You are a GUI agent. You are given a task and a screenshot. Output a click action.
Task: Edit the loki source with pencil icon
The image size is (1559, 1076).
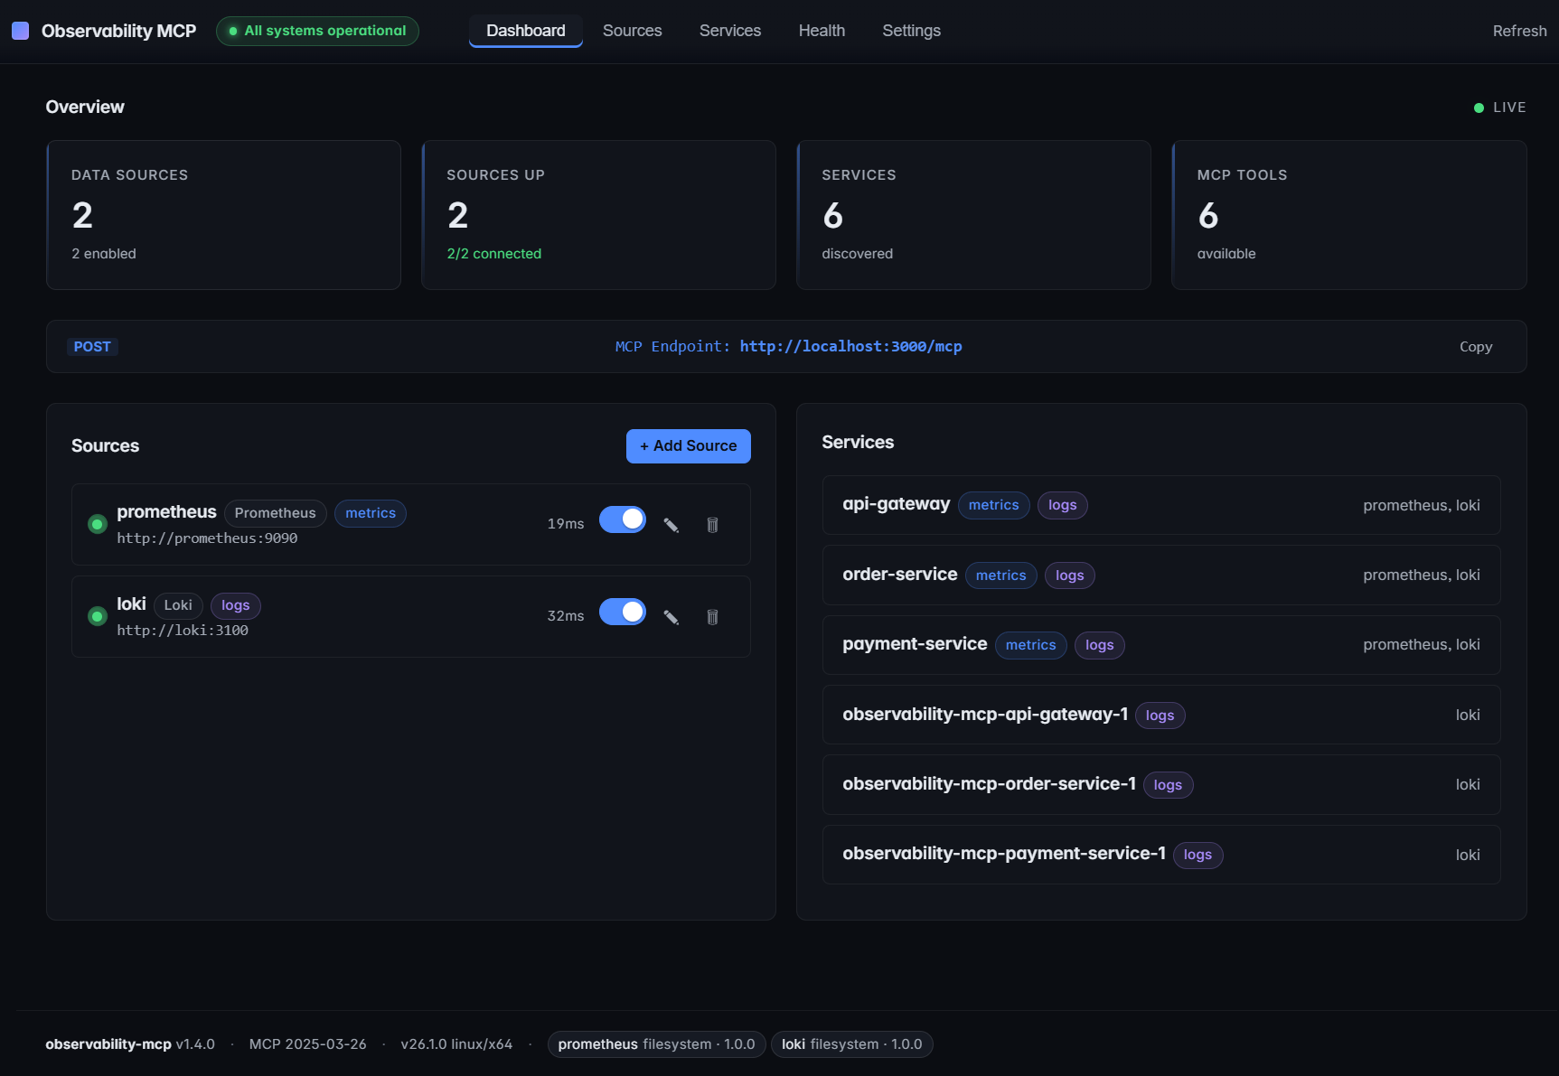(x=671, y=617)
